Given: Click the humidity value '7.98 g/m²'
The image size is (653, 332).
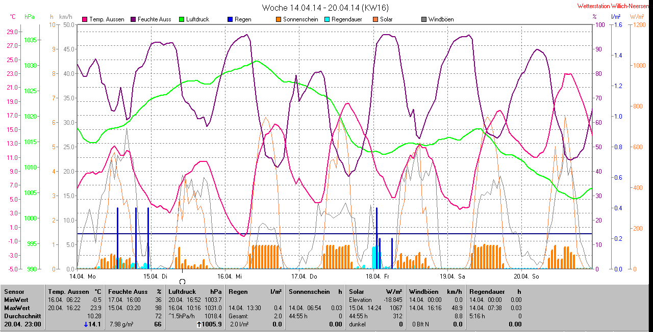Looking at the screenshot, I should click(x=122, y=324).
